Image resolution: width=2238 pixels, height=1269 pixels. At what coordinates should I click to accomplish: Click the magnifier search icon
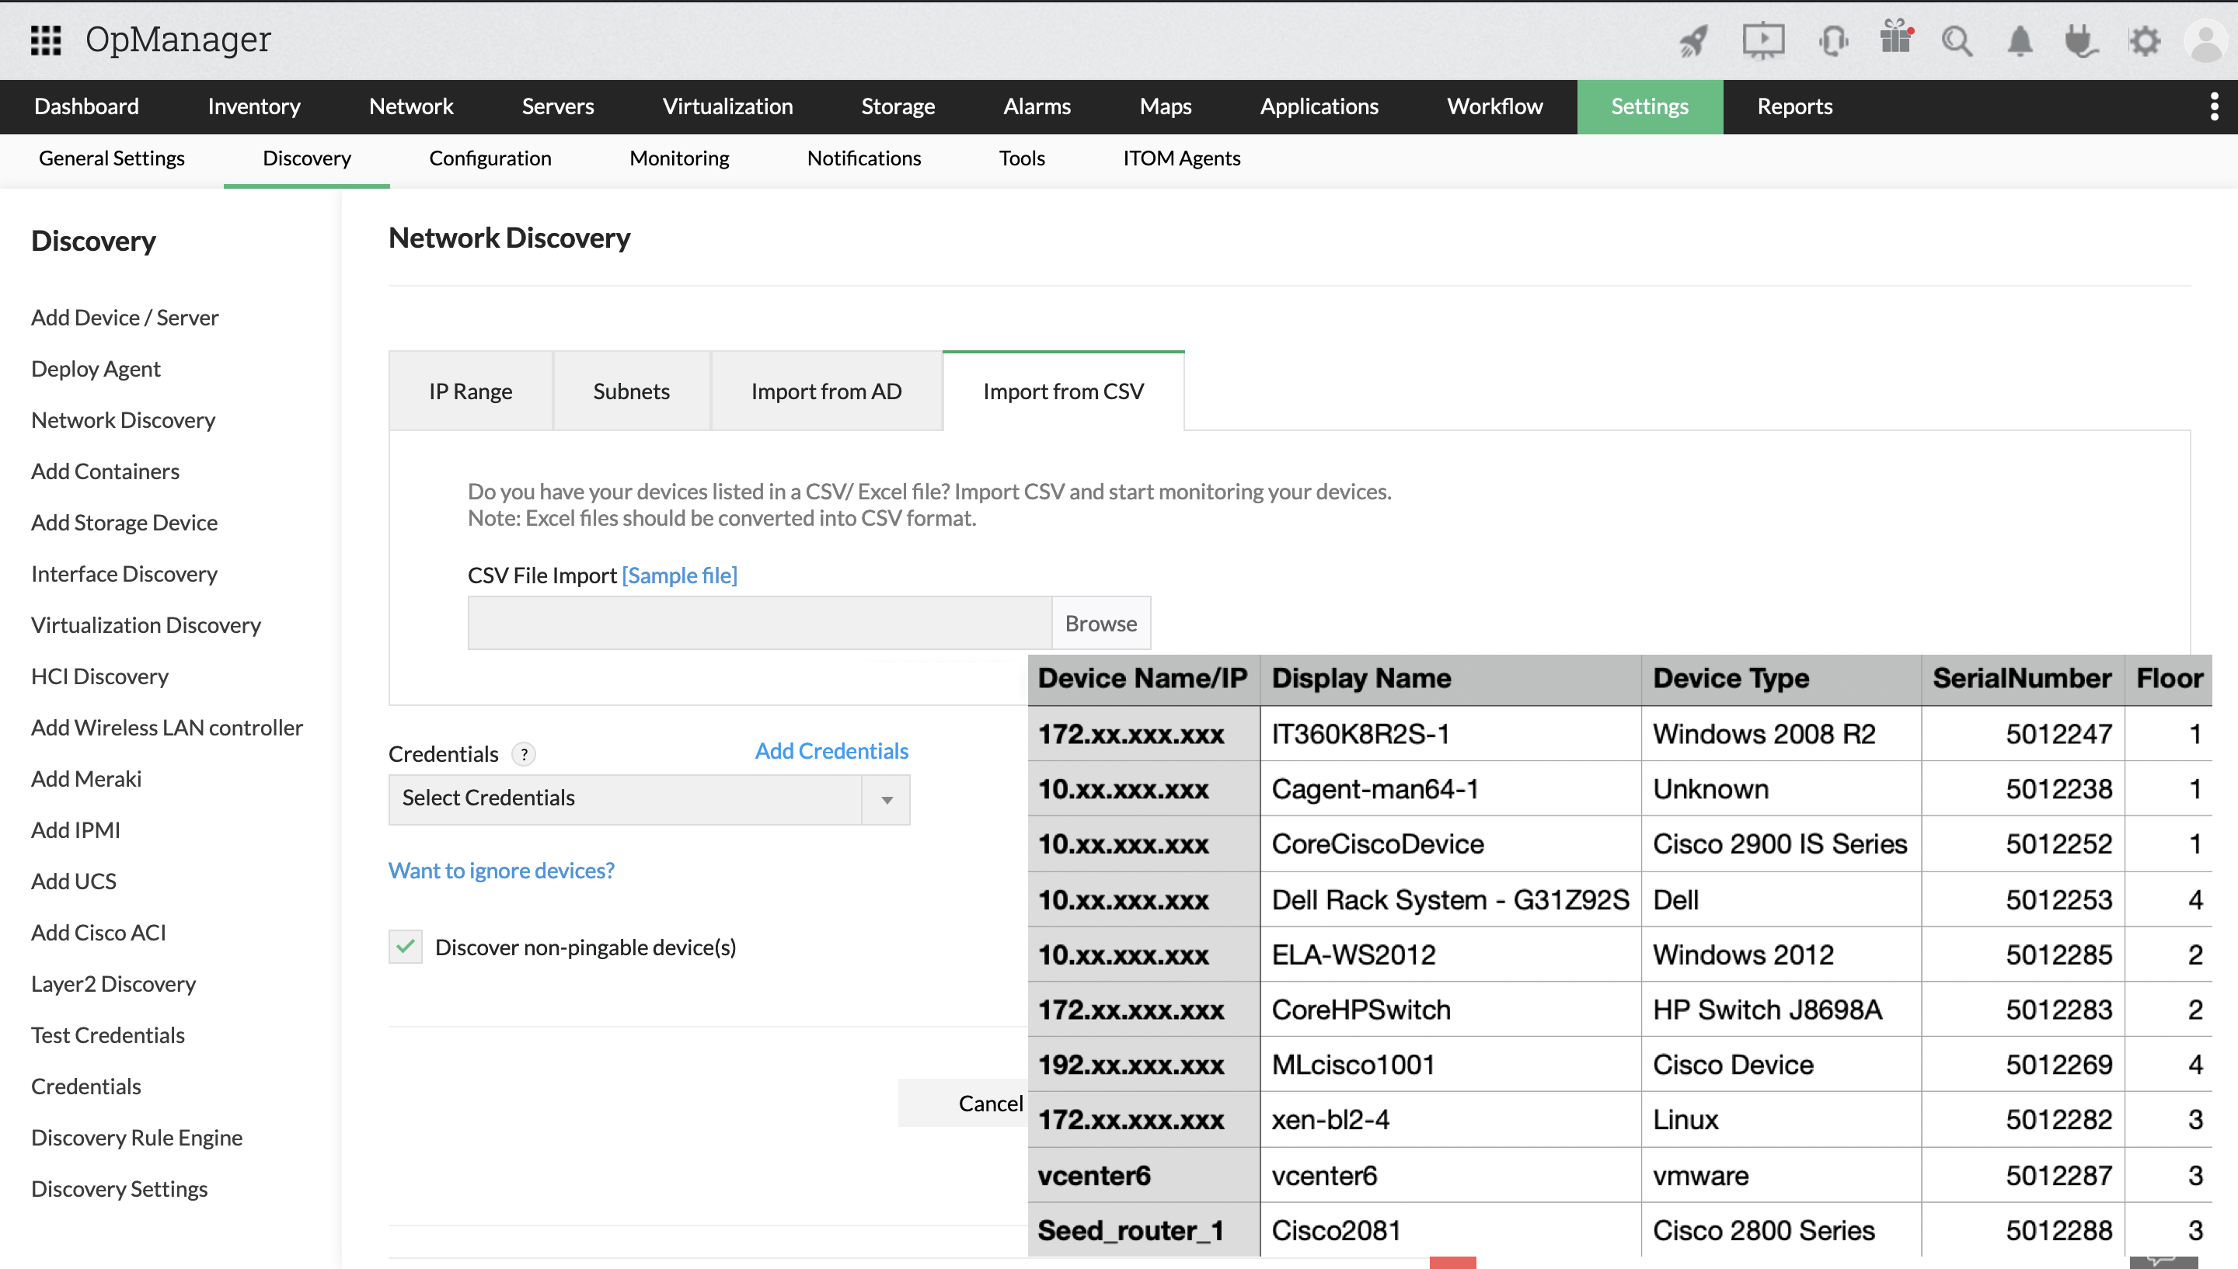click(1957, 40)
